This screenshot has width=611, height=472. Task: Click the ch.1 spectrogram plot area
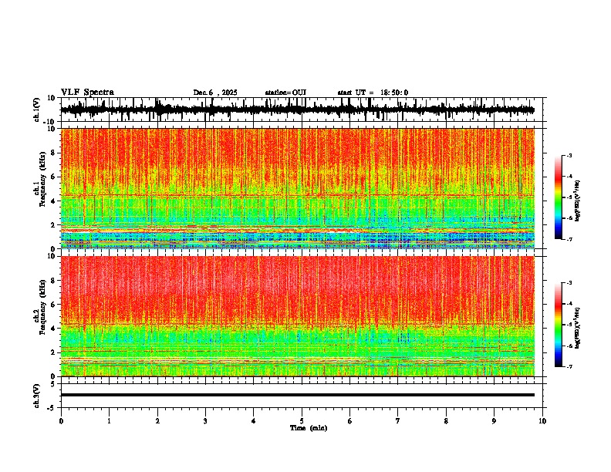pyautogui.click(x=298, y=188)
